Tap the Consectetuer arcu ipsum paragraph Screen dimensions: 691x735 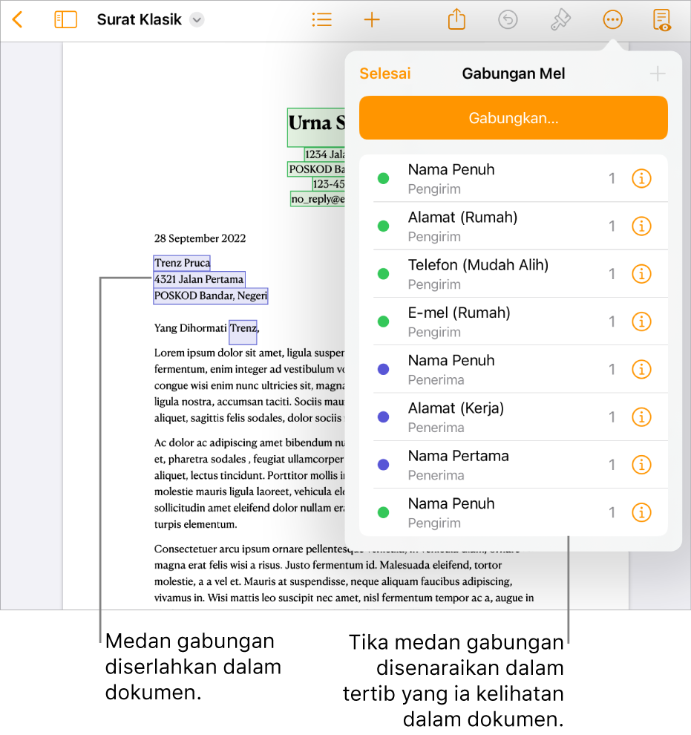tap(344, 573)
